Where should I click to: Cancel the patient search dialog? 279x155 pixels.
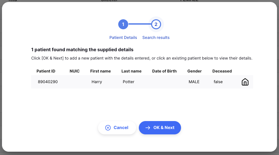117,128
